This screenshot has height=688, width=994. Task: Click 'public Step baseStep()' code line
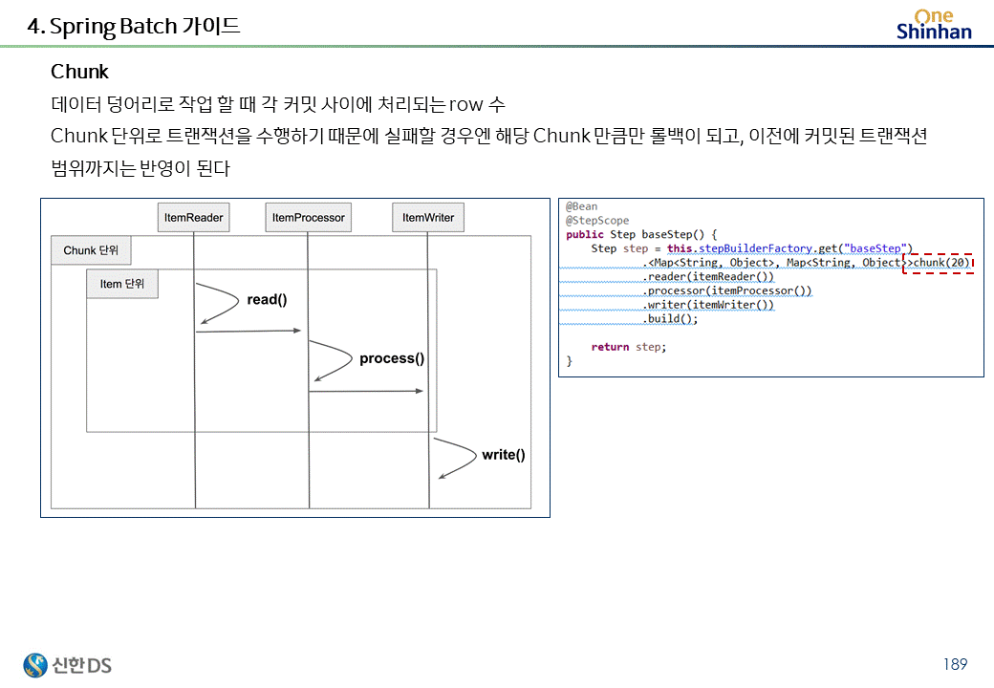[641, 234]
